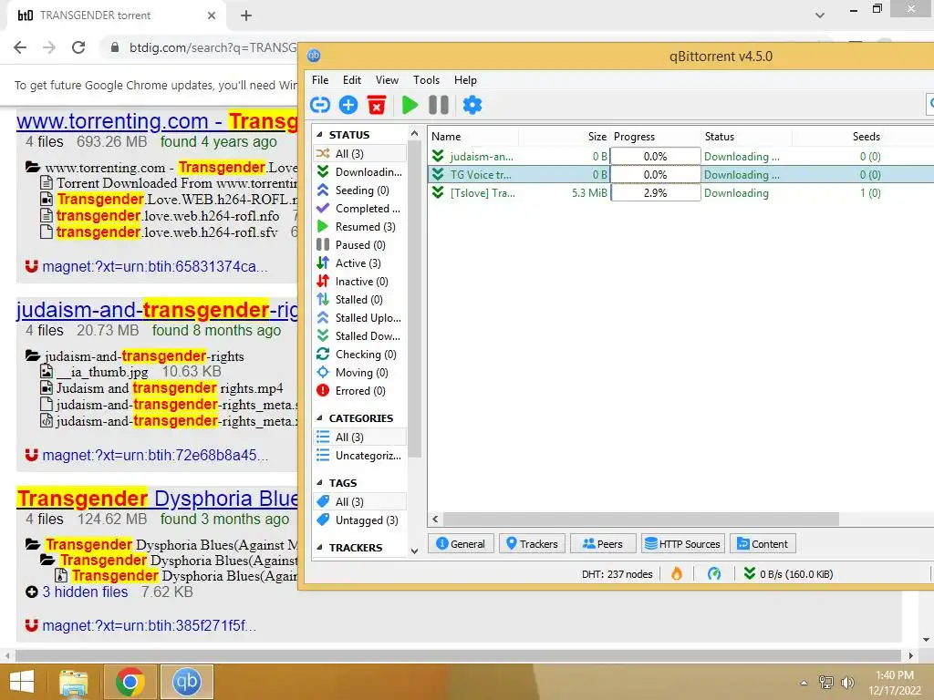Screen dimensions: 934x700
Task: Select Stalled Uploading filter
Action: click(359, 318)
